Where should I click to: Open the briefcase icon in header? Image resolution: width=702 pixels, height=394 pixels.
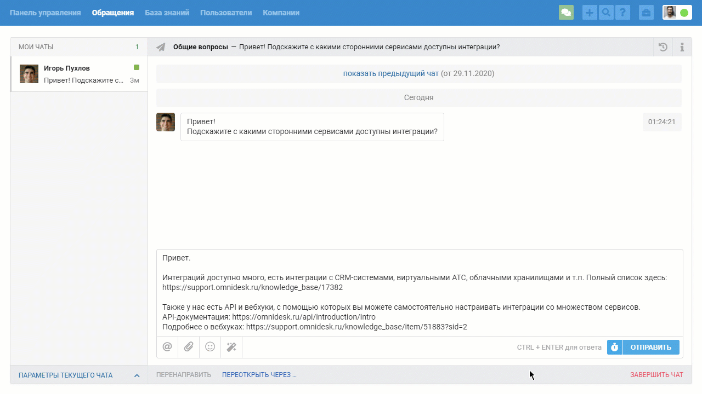[x=646, y=13]
